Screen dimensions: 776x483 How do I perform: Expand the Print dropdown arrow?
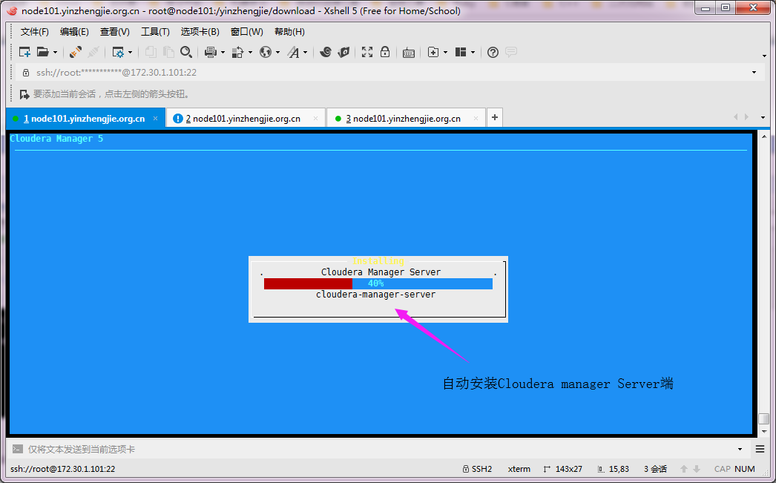(223, 52)
